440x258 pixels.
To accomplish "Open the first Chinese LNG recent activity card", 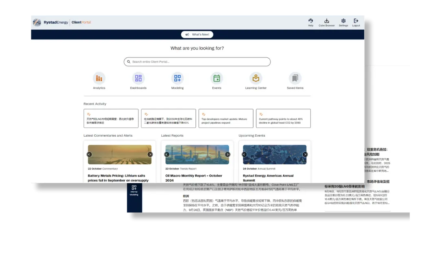I will tap(111, 118).
